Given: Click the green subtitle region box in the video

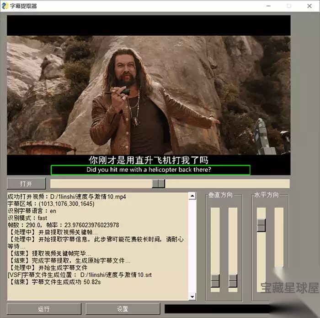Looking at the screenshot, I should point(150,170).
